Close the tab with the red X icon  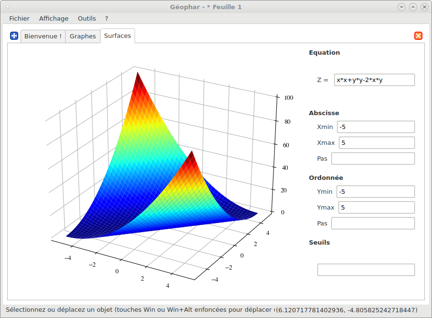point(418,36)
